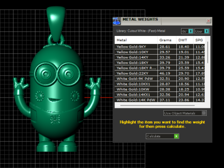224x168 pixels.
Task: Select the Yellow Gold:18KY R... row
Action: tap(160, 68)
